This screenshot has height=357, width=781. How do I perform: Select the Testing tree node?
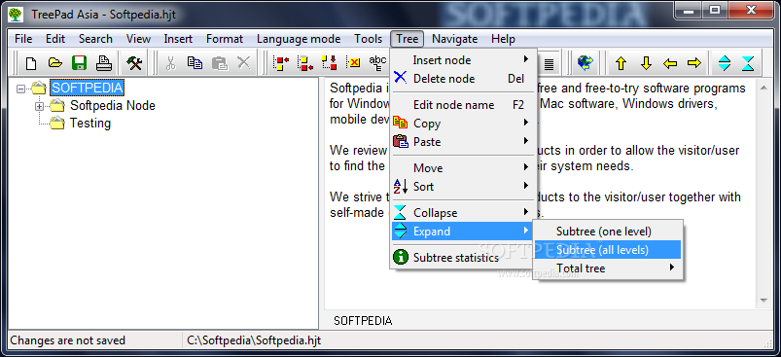coord(90,123)
